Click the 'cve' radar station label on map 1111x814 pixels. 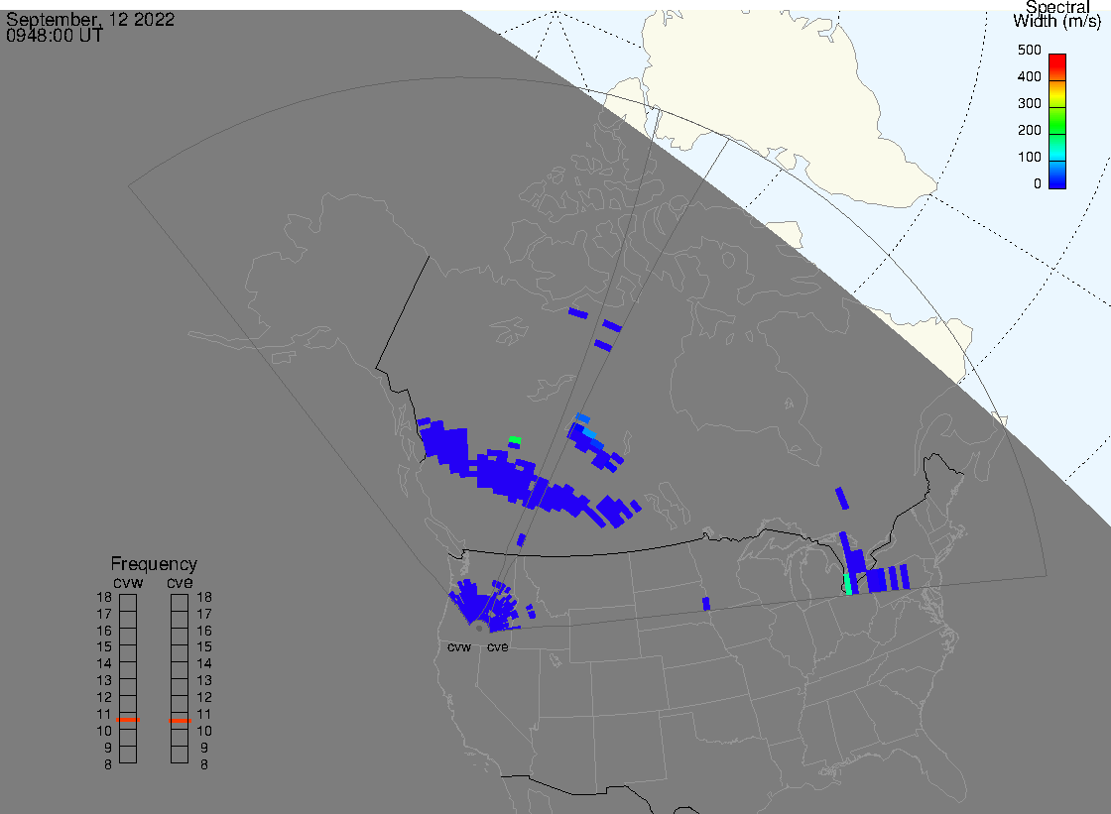point(497,647)
